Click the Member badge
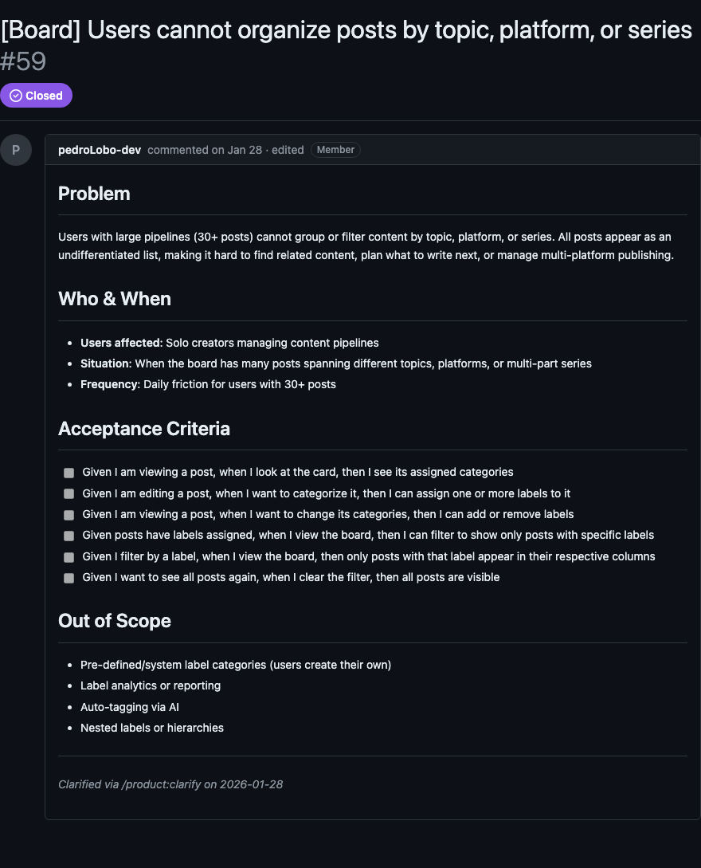Image resolution: width=701 pixels, height=868 pixels. click(335, 150)
